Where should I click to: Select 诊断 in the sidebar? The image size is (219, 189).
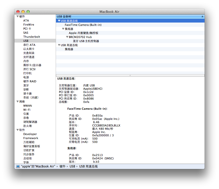[x=26, y=89]
